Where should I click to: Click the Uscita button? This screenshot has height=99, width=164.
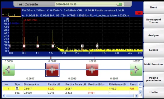(153, 92)
